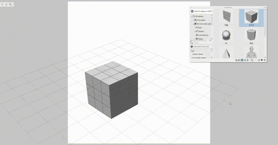Minimize the Material panel
The width and height of the screenshot is (278, 145).
point(263,8)
